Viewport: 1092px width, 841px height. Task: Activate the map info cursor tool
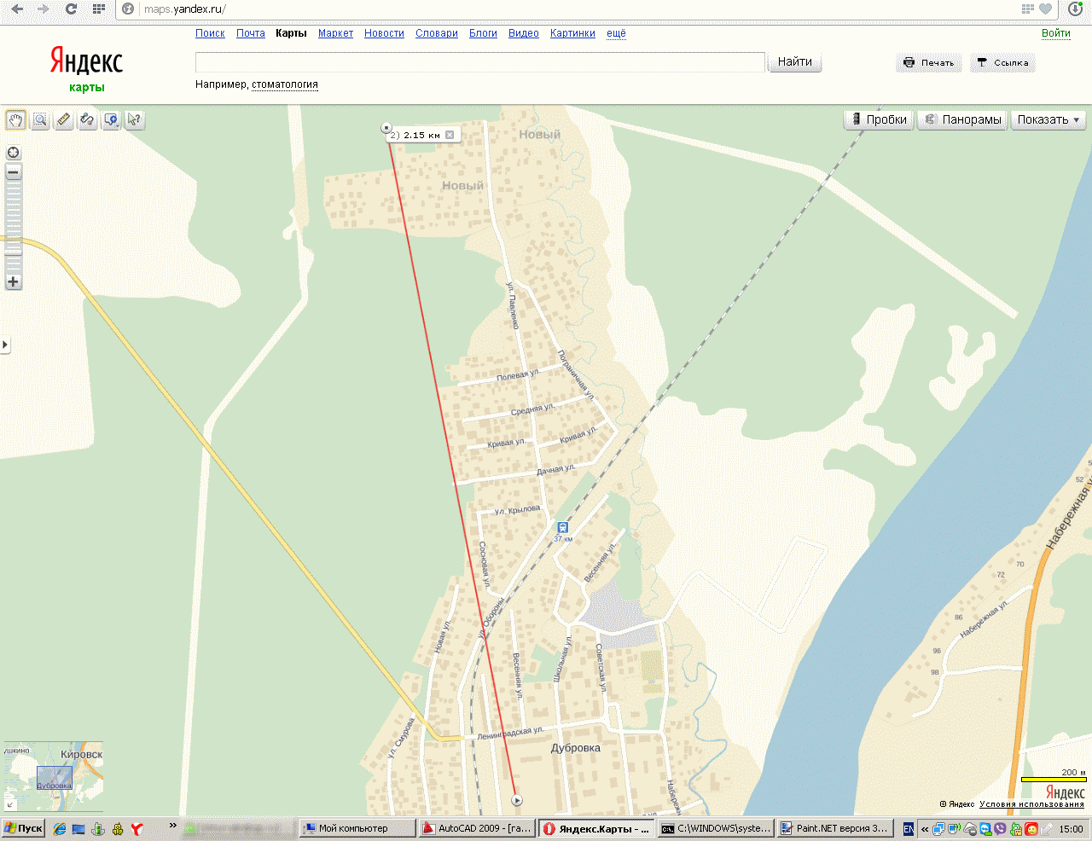134,120
